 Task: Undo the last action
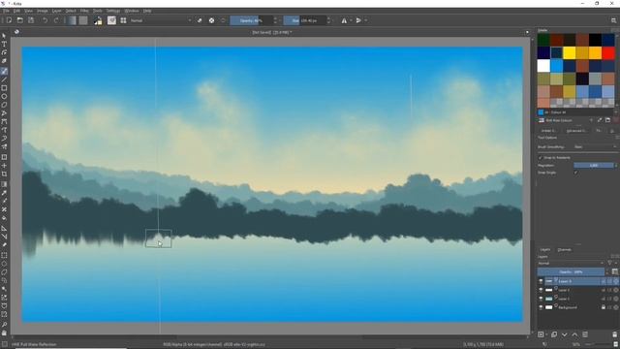click(45, 20)
